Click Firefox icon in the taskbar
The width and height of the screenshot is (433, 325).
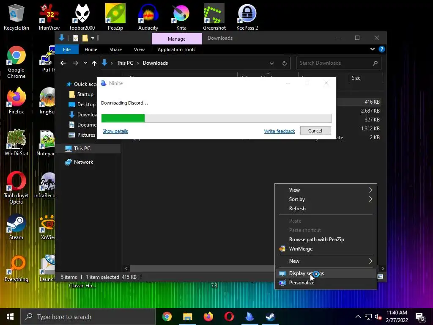tap(208, 317)
